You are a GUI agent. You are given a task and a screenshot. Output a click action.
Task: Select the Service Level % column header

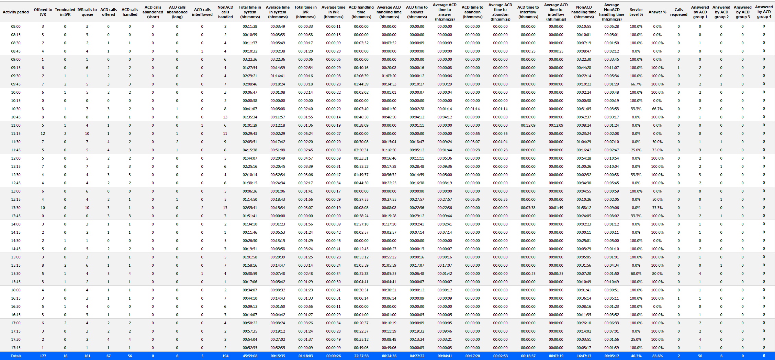click(636, 12)
